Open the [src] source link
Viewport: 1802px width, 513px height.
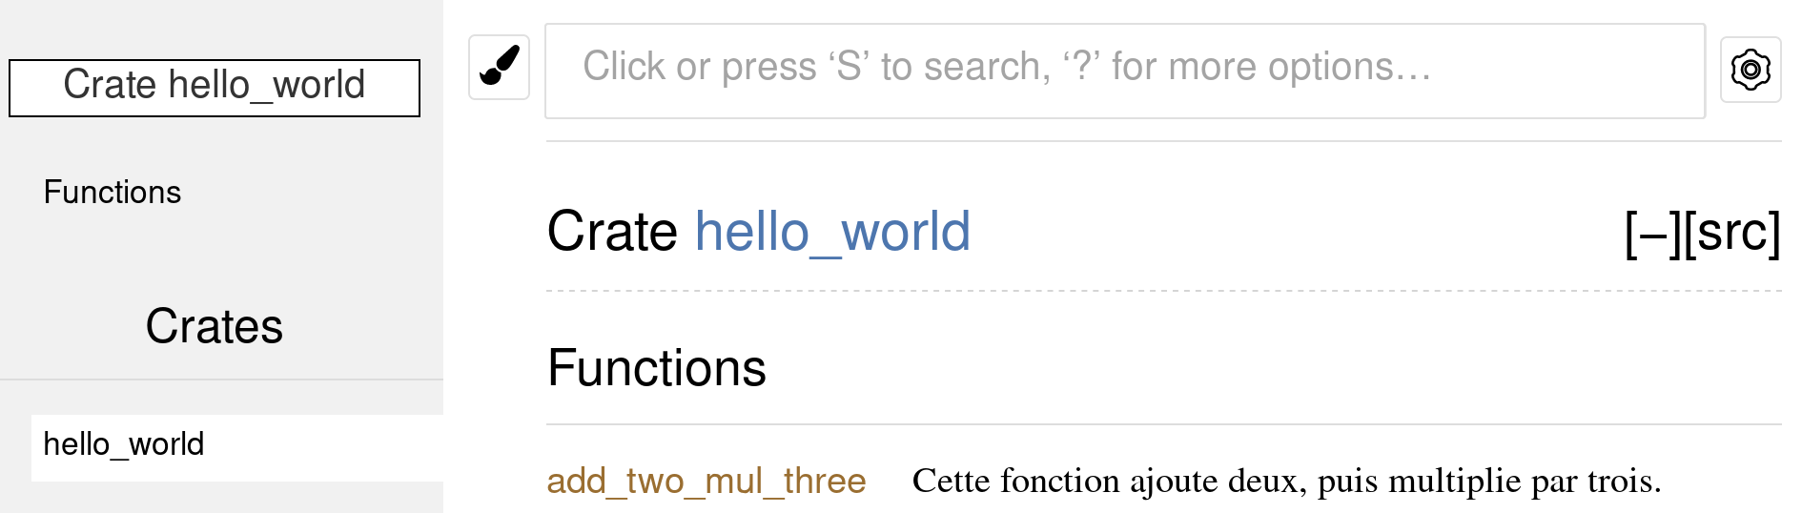click(x=1732, y=233)
